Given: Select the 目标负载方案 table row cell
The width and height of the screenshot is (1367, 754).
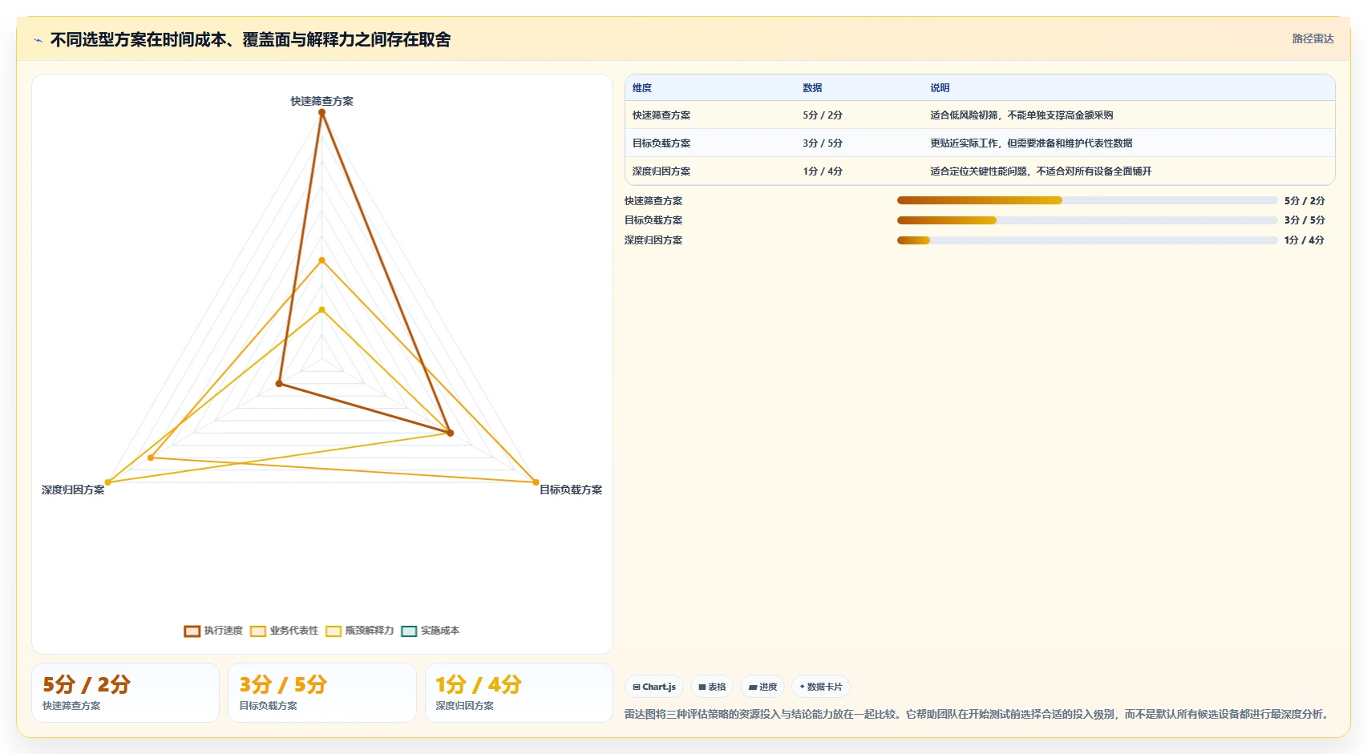Looking at the screenshot, I should [x=661, y=143].
